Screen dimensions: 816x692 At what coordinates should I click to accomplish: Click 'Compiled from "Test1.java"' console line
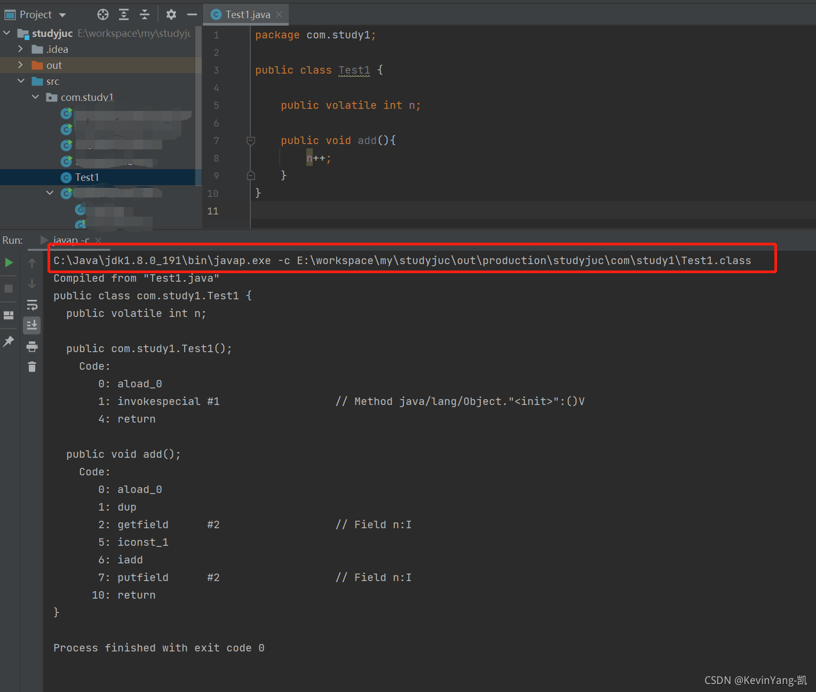click(x=137, y=278)
